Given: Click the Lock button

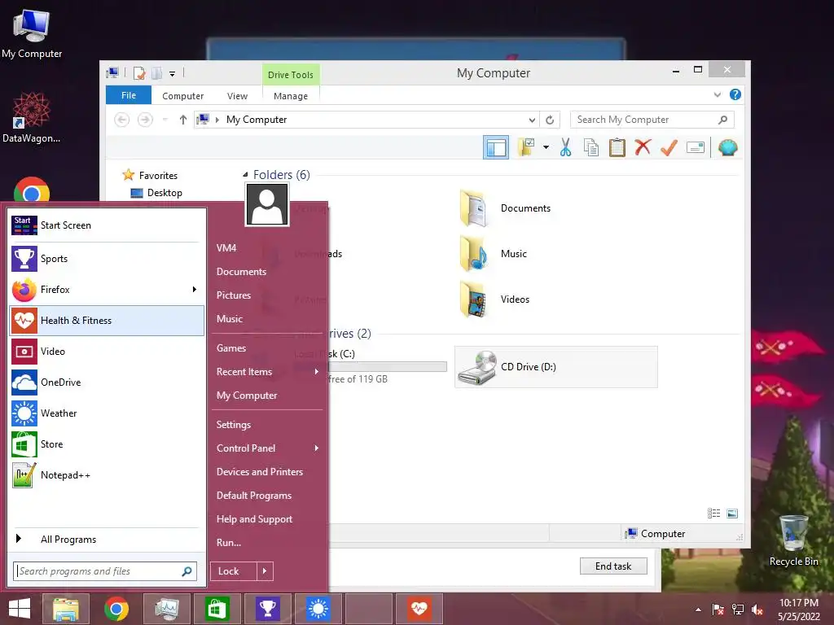Looking at the screenshot, I should [234, 571].
